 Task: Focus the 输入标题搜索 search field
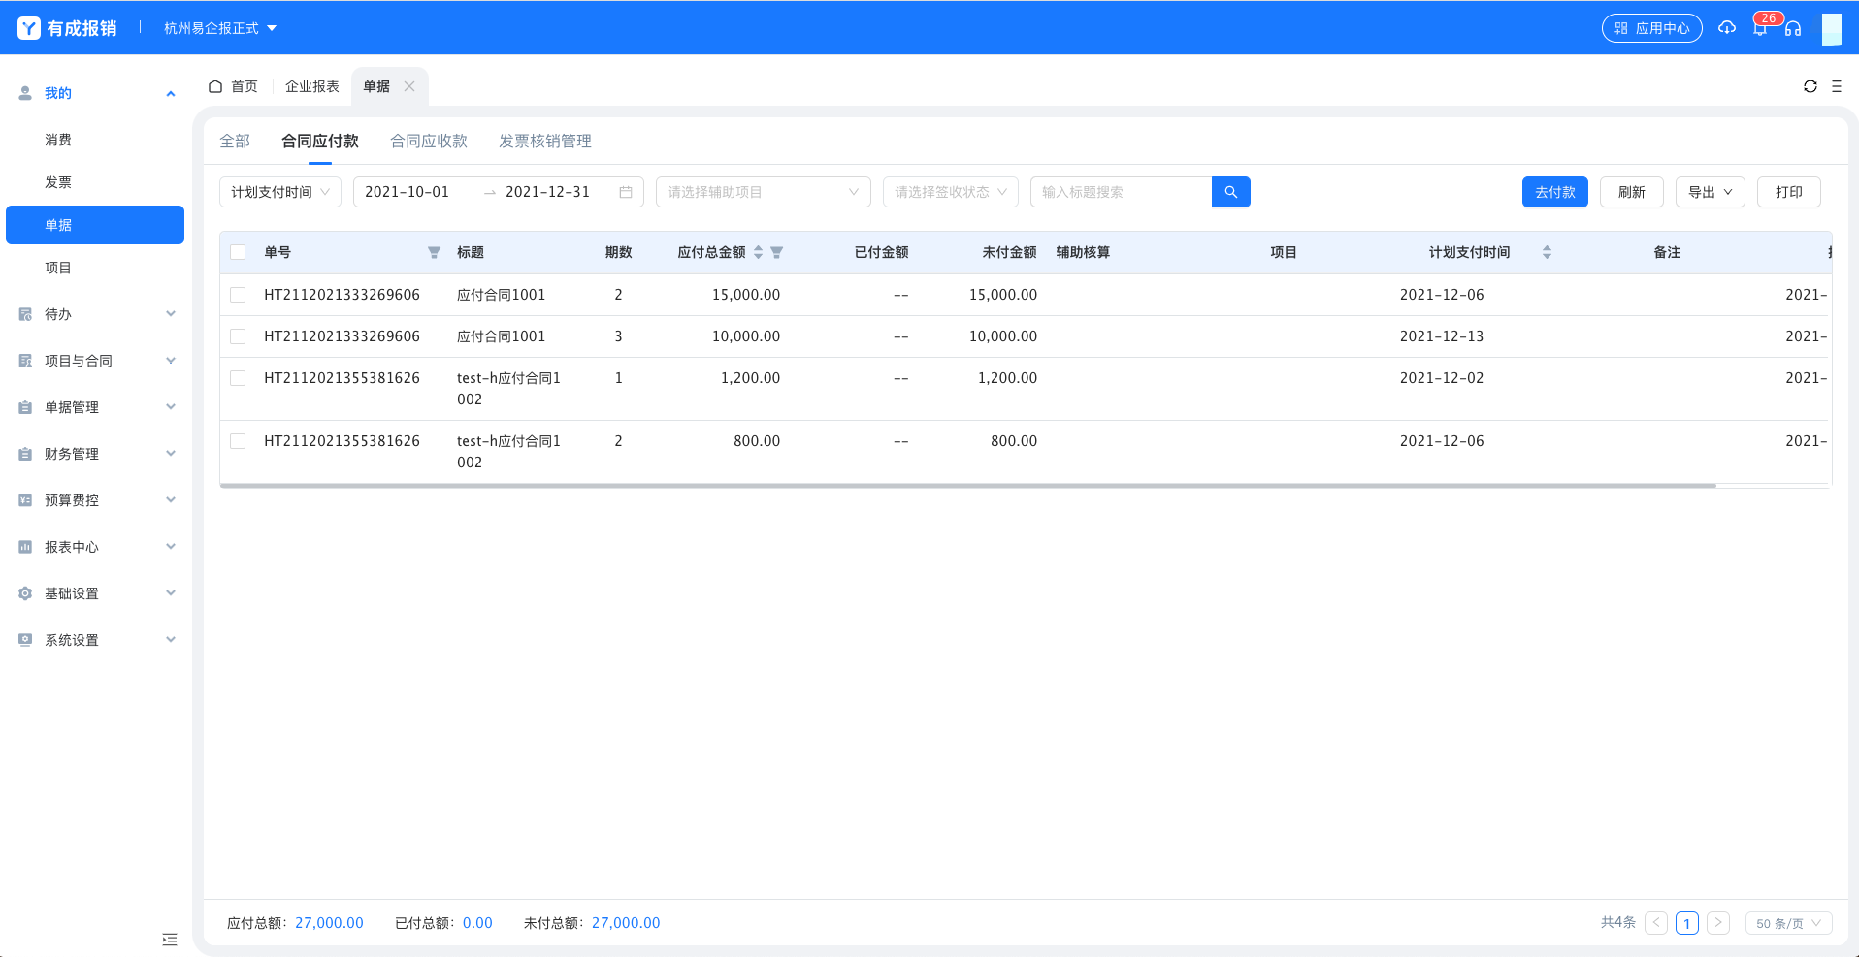(1122, 192)
